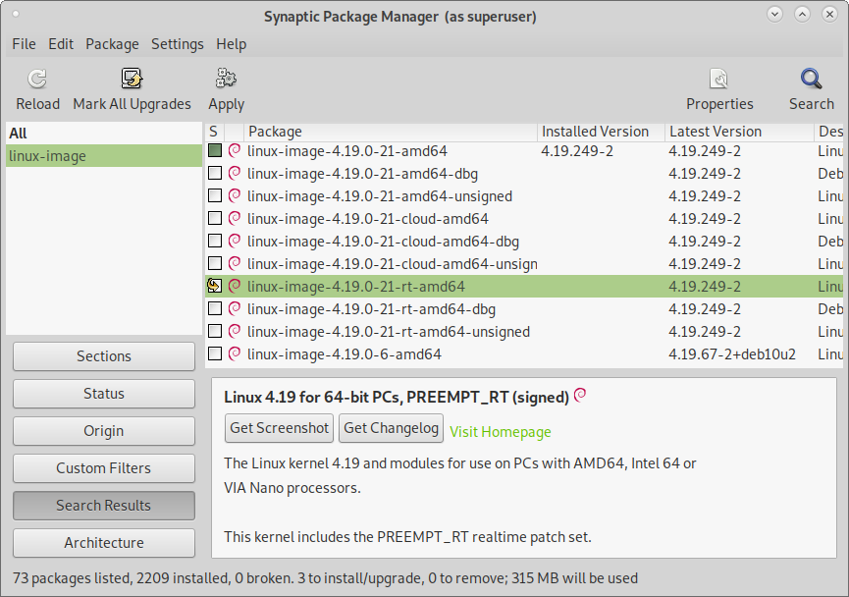Select the All entry in filter list
The image size is (849, 597).
point(103,134)
